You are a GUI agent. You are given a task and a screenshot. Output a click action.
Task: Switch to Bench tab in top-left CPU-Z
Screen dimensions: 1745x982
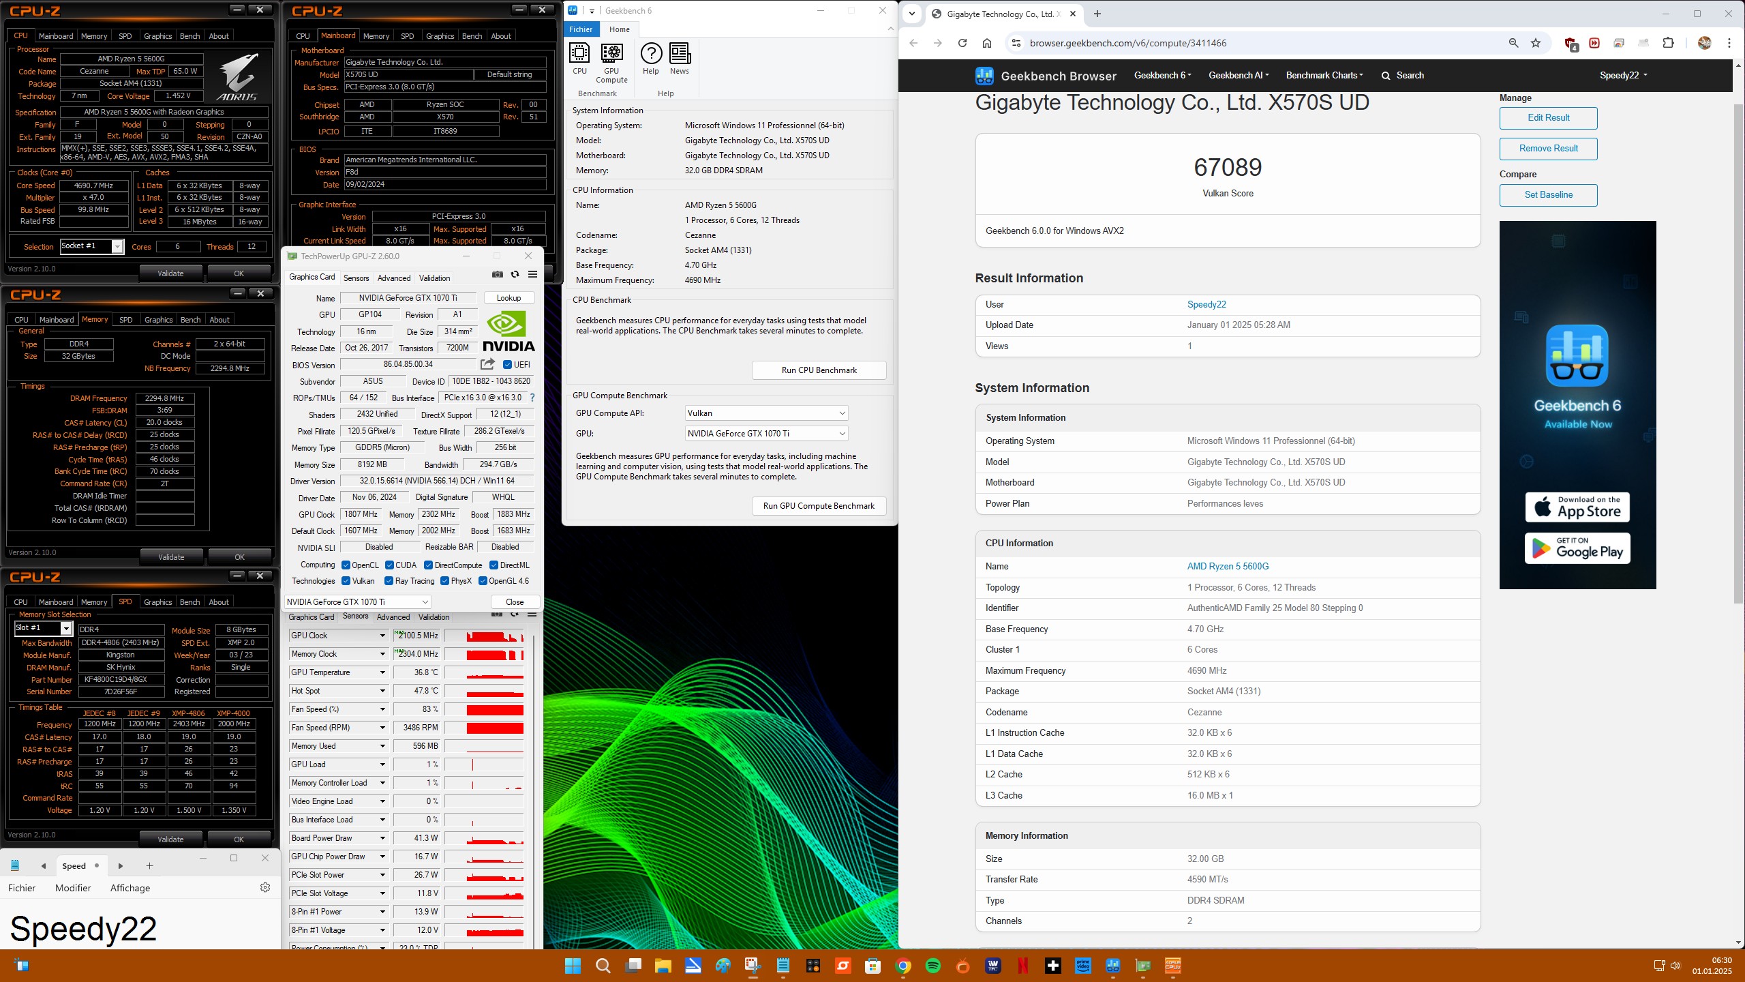(189, 36)
